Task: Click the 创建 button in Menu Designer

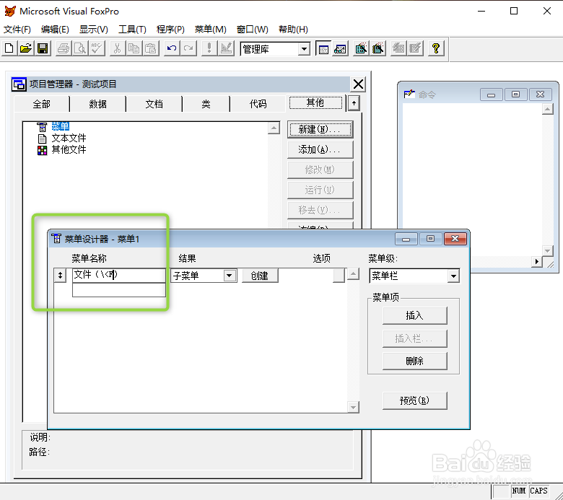Action: coord(260,276)
